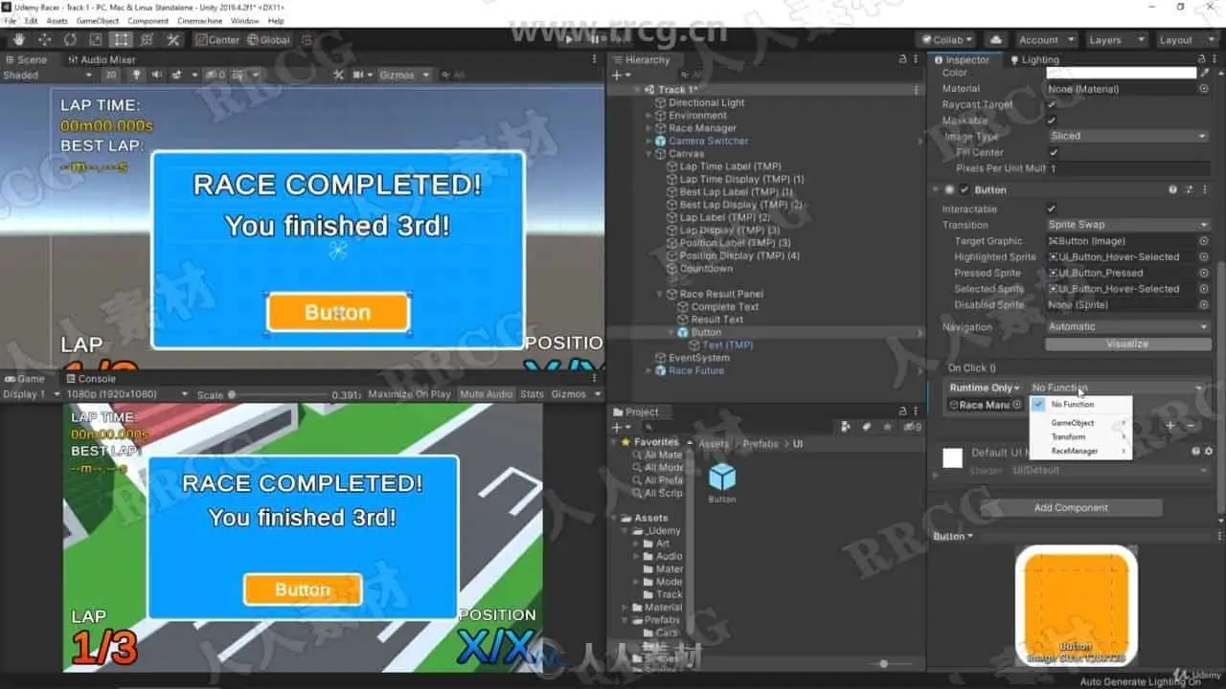Open the cloud services icon
The image size is (1226, 689).
tap(996, 39)
